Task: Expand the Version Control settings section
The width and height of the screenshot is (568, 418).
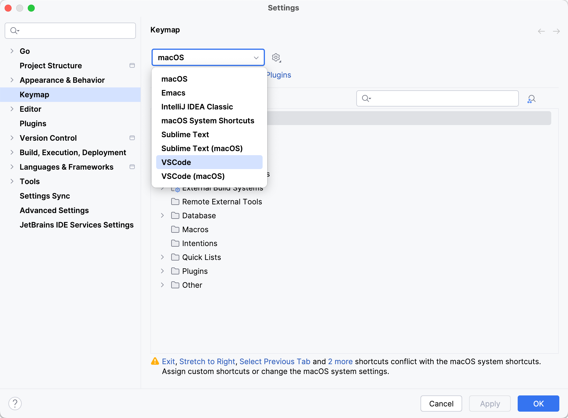Action: 12,138
